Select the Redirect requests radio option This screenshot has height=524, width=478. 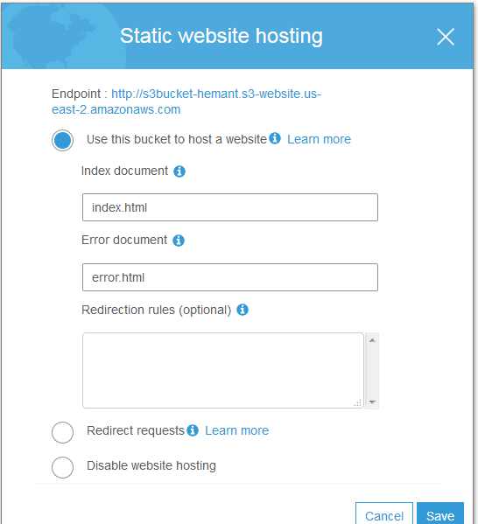[62, 432]
